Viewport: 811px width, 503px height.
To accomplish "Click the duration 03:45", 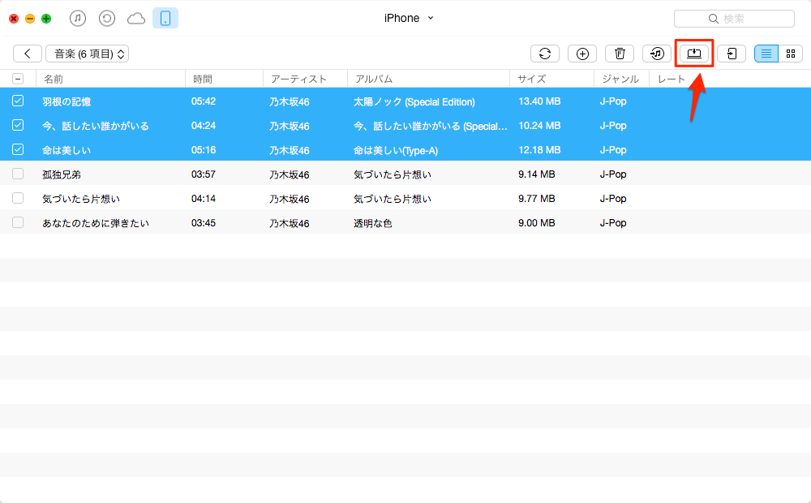I will 204,223.
